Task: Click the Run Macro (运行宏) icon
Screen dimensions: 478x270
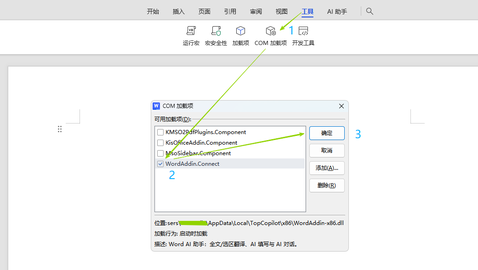Action: pyautogui.click(x=191, y=31)
